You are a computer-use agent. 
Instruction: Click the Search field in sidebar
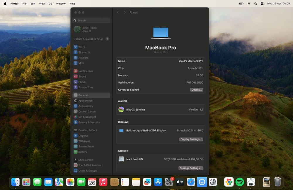[91, 20]
